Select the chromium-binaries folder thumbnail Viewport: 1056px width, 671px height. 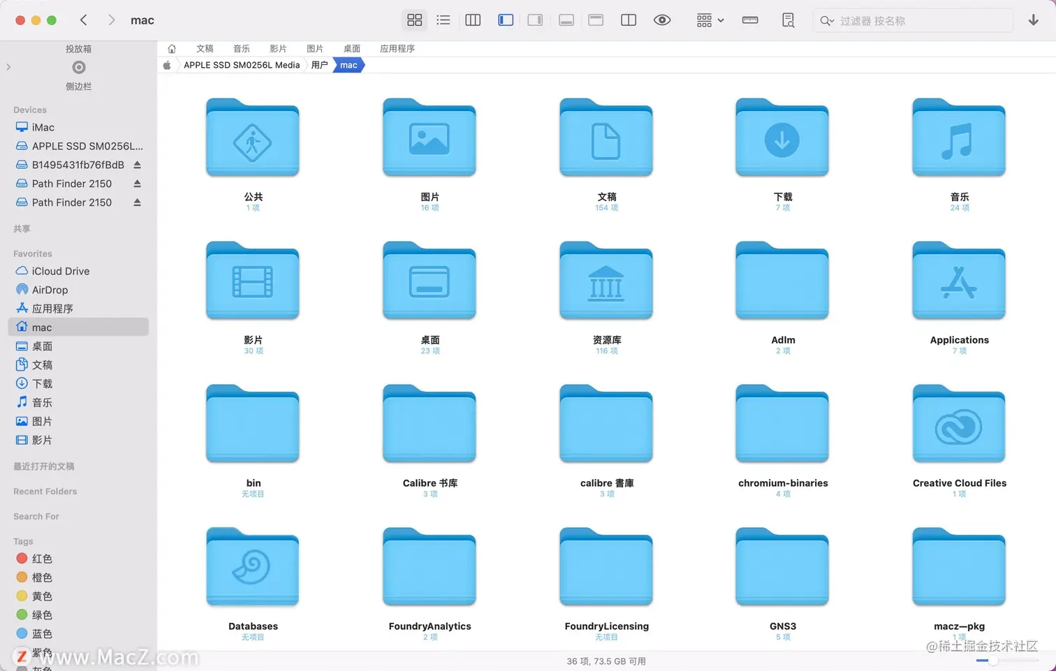click(782, 424)
